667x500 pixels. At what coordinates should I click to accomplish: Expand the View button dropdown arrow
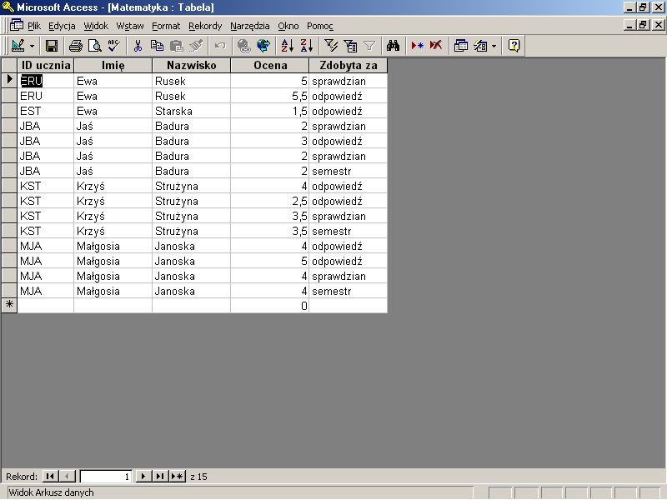33,46
